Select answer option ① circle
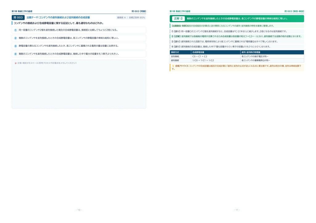Image resolution: width=316 pixels, height=223 pixels. pos(15,30)
